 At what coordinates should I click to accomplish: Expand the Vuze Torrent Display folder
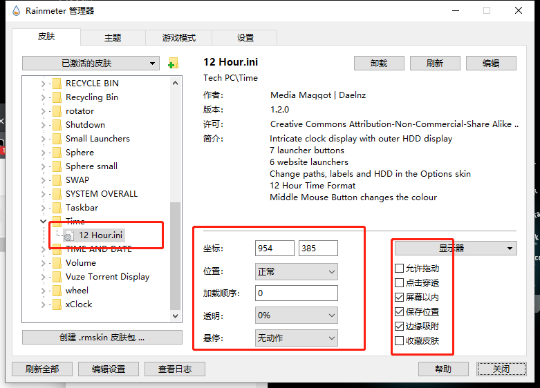point(43,277)
